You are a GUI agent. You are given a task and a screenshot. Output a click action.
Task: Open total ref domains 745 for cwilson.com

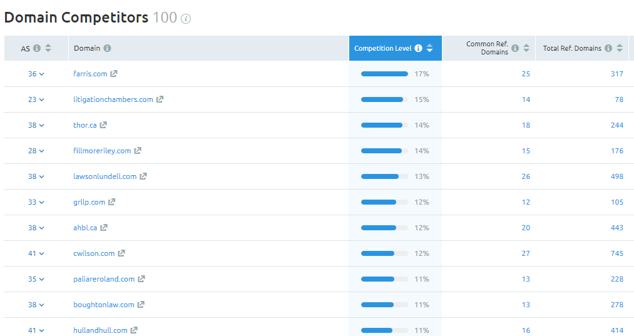point(617,253)
